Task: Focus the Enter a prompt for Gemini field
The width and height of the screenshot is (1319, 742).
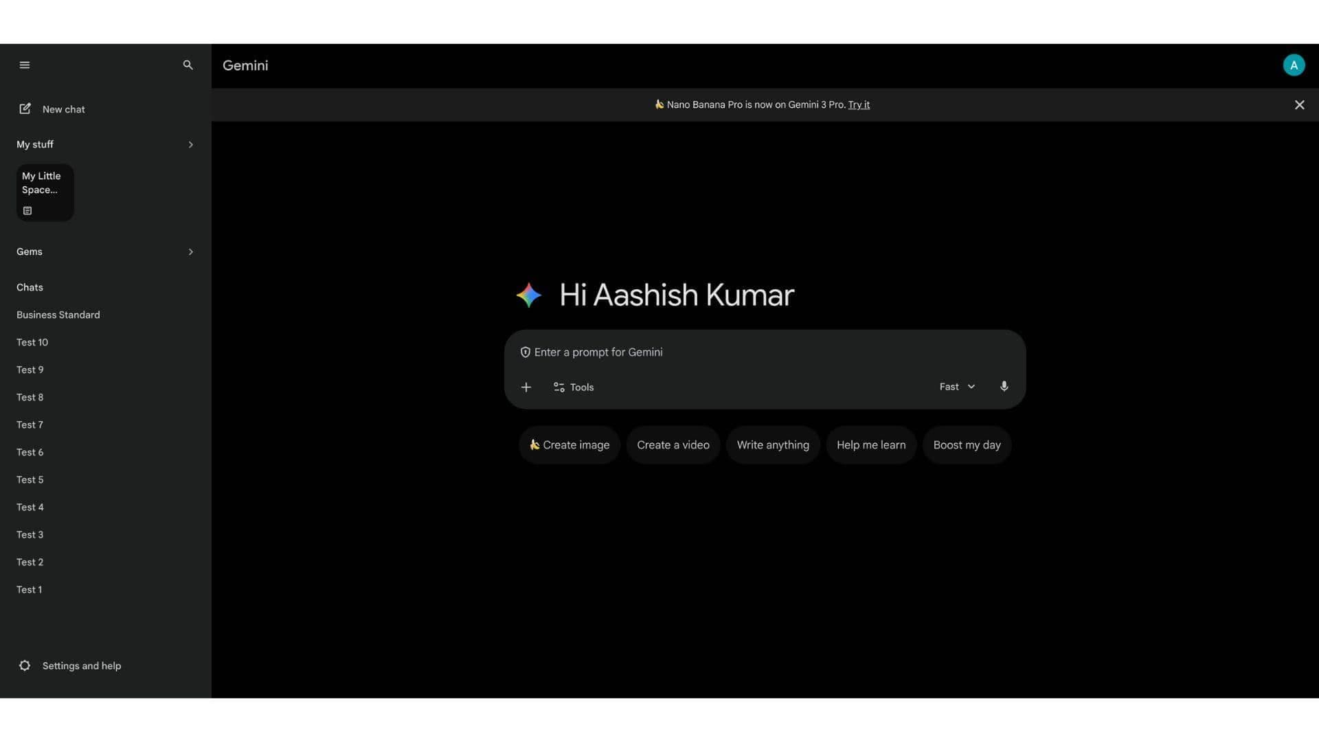Action: 765,352
